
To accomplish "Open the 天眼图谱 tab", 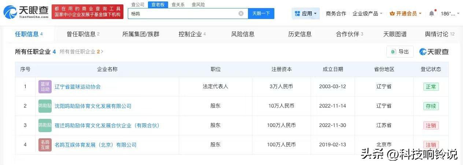I will click(x=395, y=34).
